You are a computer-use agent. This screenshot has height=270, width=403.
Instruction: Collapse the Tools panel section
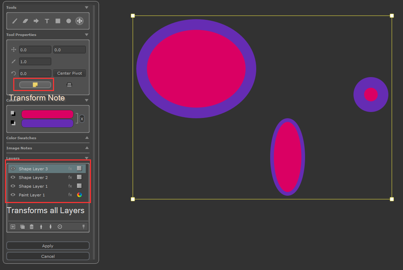point(86,7)
